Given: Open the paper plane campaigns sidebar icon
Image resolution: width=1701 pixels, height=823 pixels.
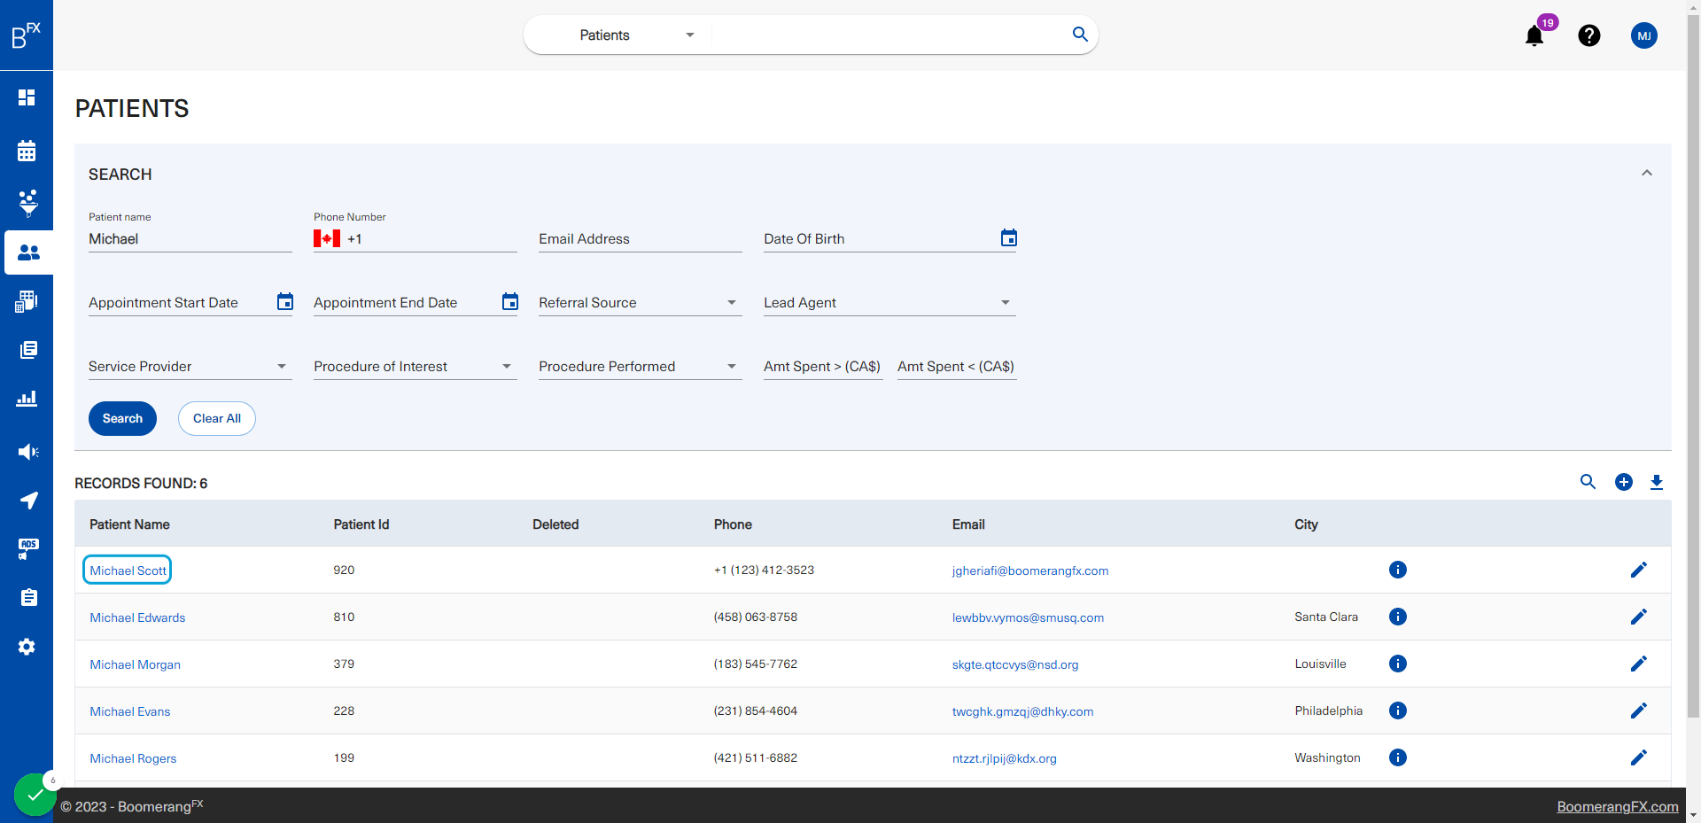Looking at the screenshot, I should [28, 501].
